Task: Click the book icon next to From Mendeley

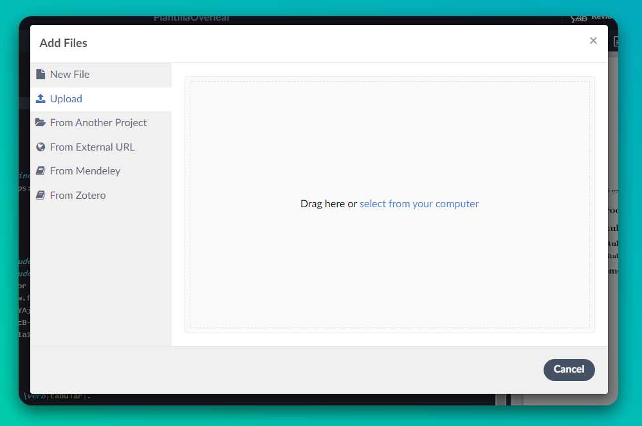Action: point(40,171)
